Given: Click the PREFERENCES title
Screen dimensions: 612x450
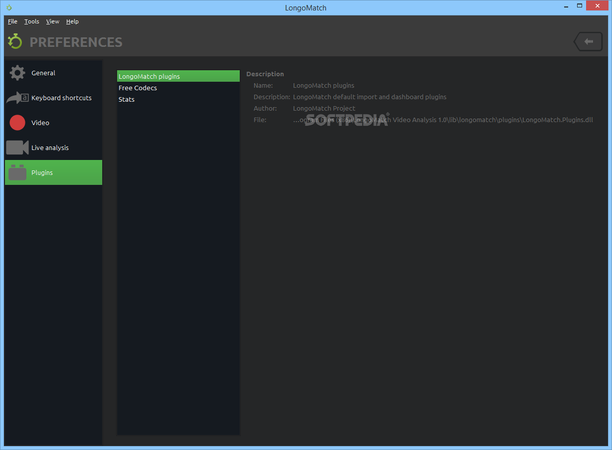Looking at the screenshot, I should [76, 42].
